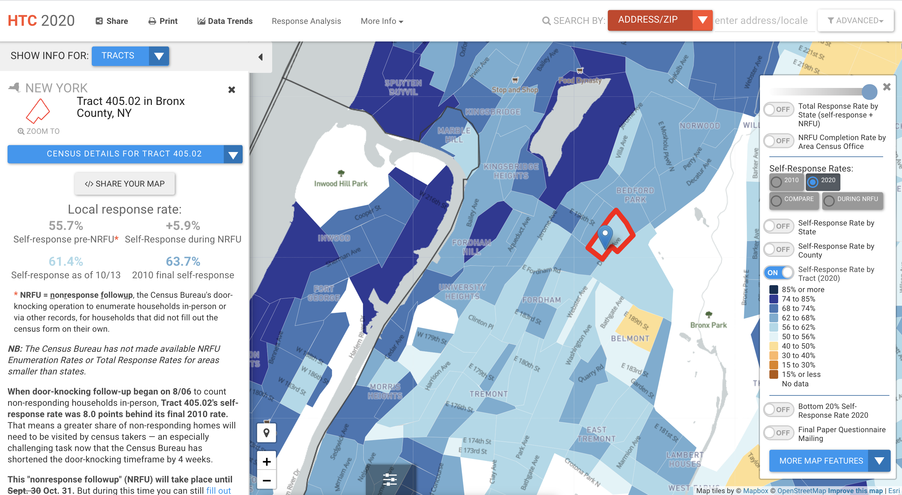Click the 74 to 85% legend swatch
Image resolution: width=902 pixels, height=495 pixels.
pyautogui.click(x=773, y=299)
